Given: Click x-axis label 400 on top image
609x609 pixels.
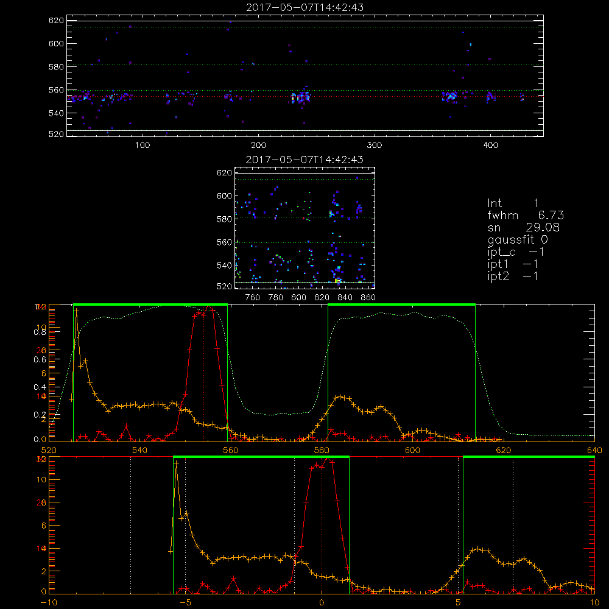Looking at the screenshot, I should (490, 146).
